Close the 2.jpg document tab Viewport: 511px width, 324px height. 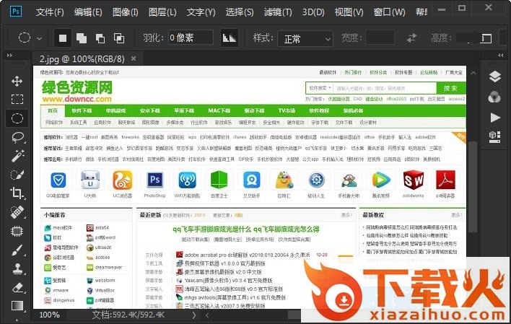point(134,58)
